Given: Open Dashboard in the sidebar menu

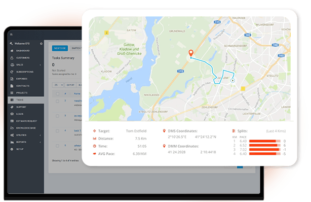Looking at the screenshot, I should coord(26,51).
